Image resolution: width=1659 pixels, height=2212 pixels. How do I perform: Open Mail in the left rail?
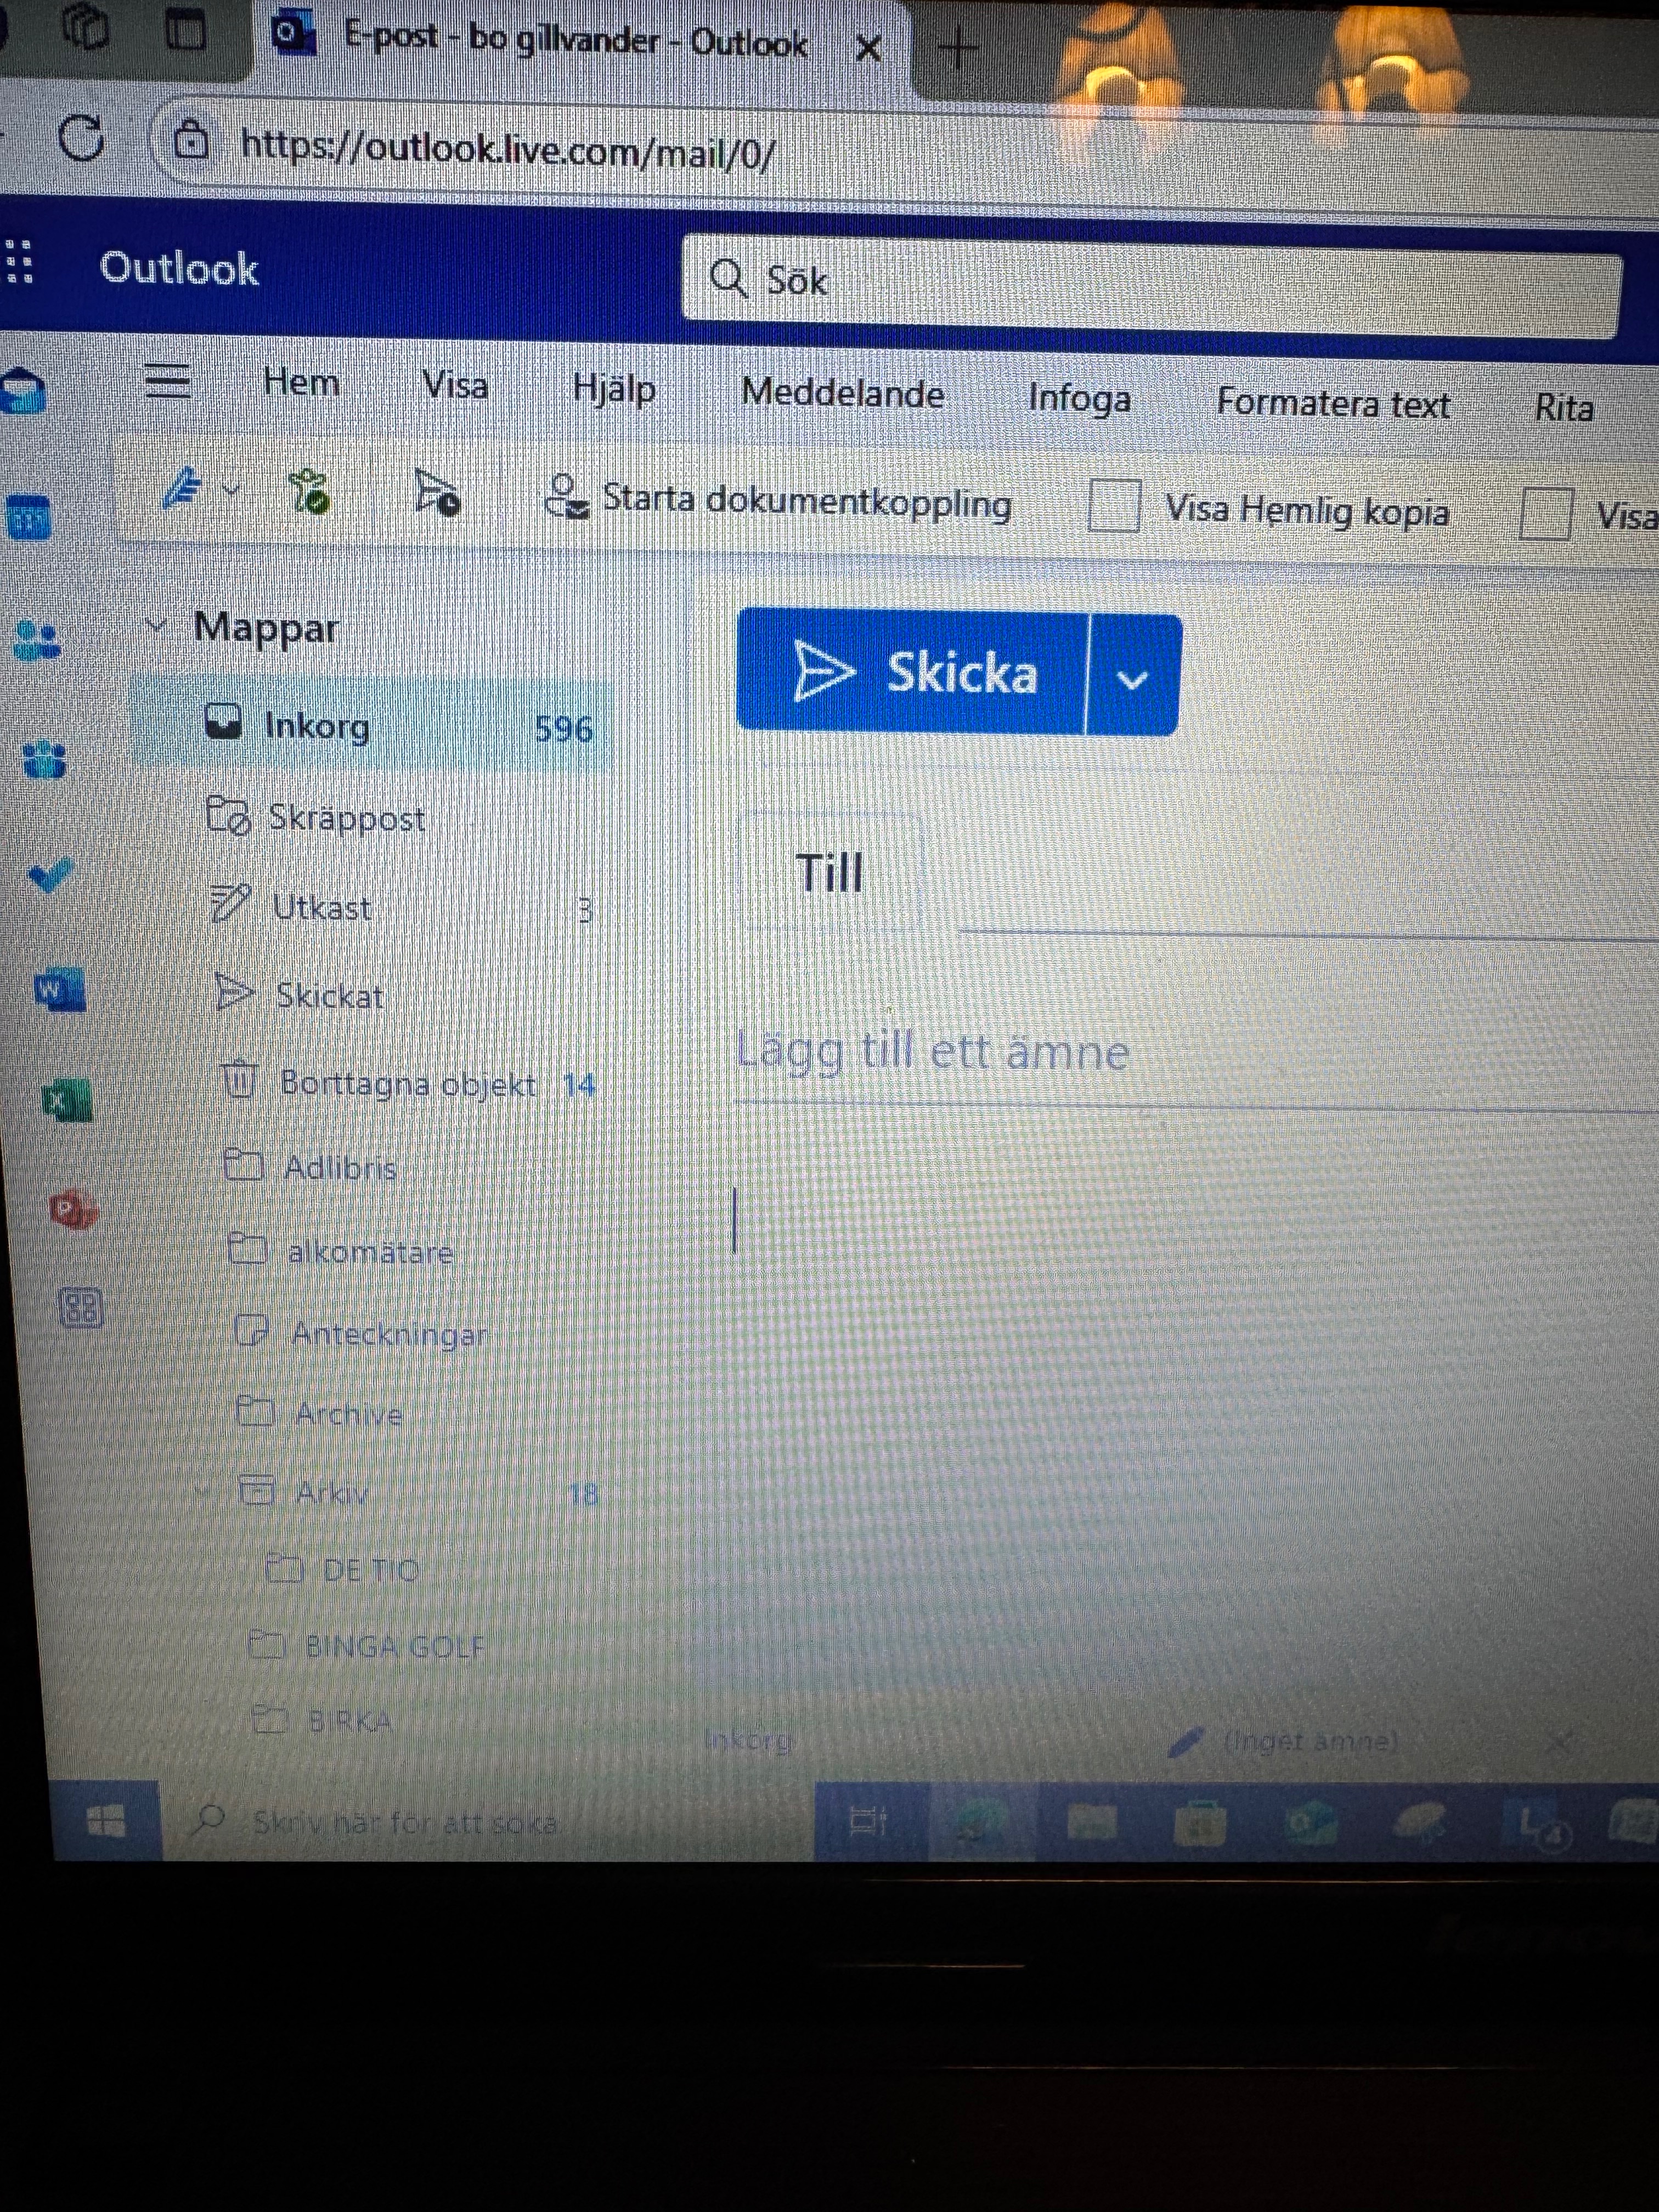22,390
